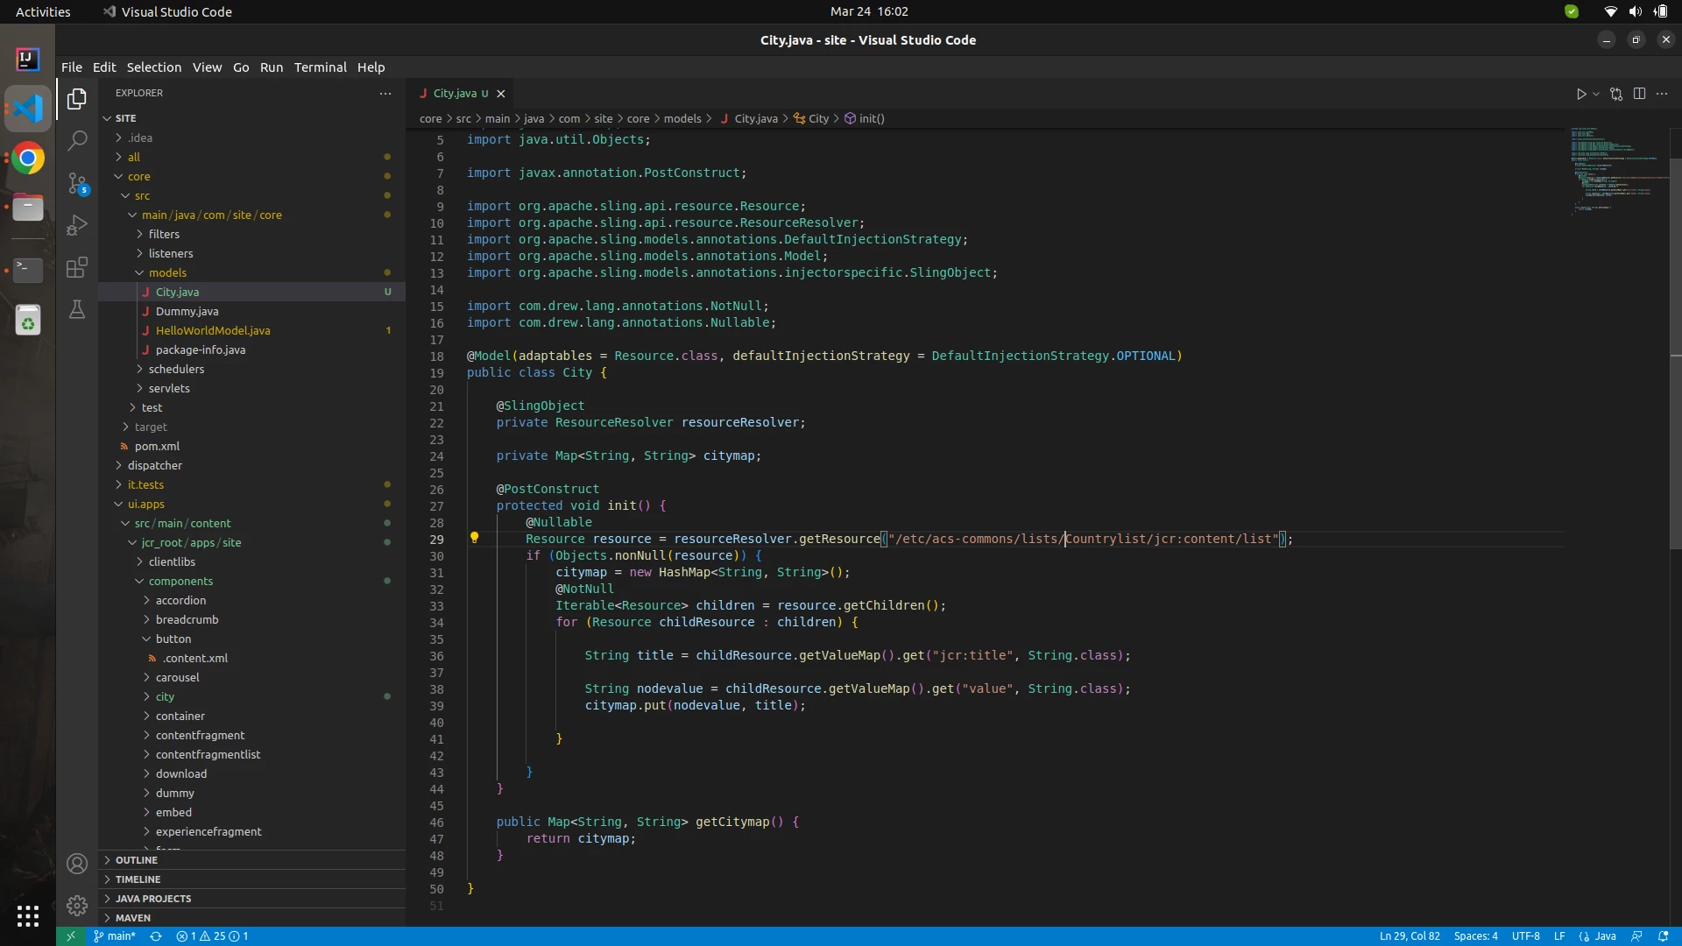
Task: Open the Manage gear icon
Action: tap(77, 905)
